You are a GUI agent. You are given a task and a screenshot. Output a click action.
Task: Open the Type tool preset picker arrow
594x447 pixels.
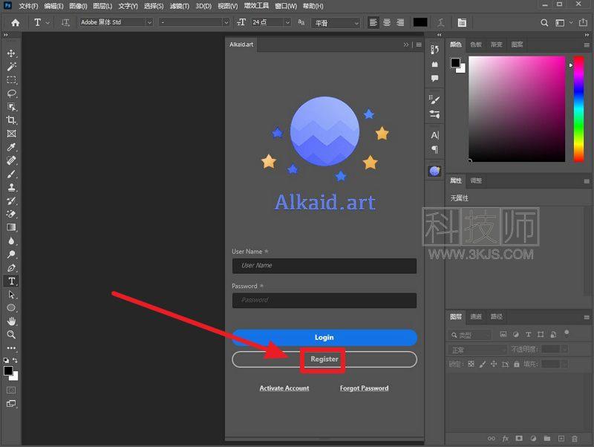(48, 23)
